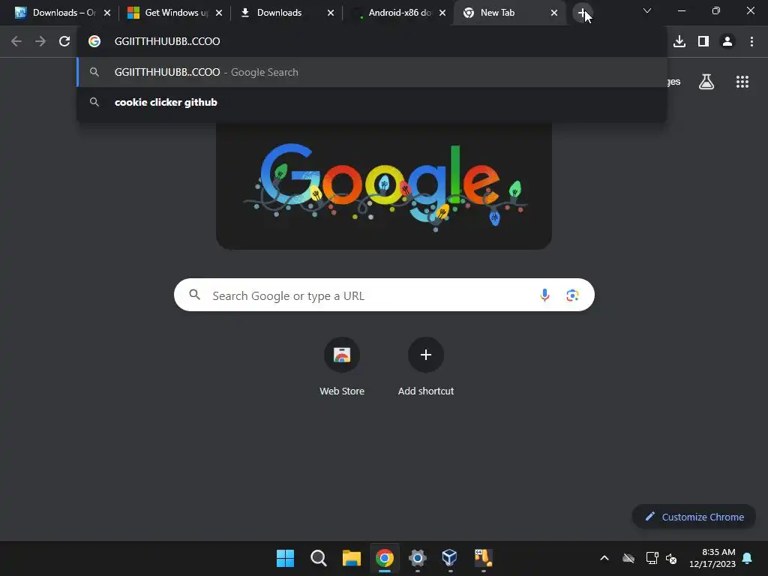Choose the cookie clicker github suggestion
Viewport: 768px width, 576px height.
(x=372, y=102)
